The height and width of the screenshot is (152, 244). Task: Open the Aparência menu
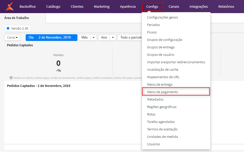(128, 6)
